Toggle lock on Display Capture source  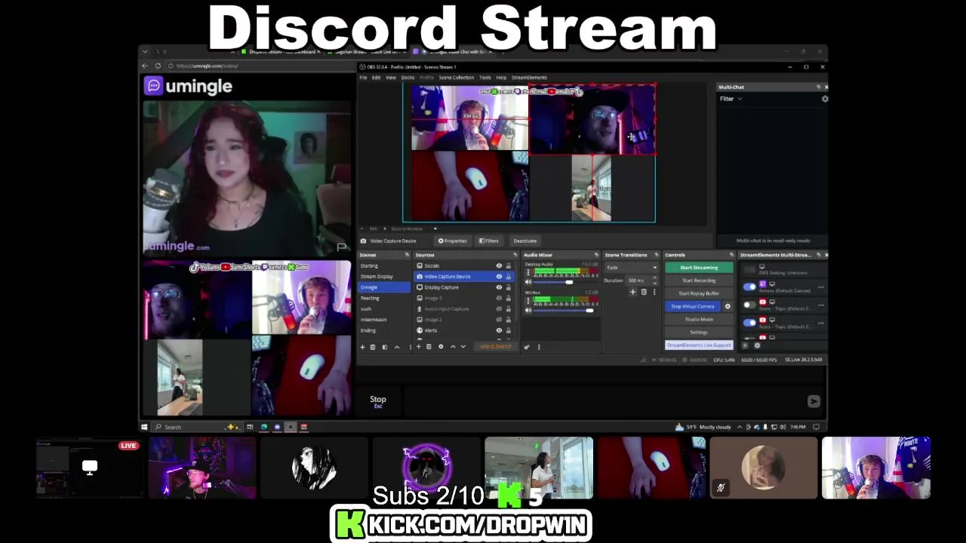(x=508, y=287)
